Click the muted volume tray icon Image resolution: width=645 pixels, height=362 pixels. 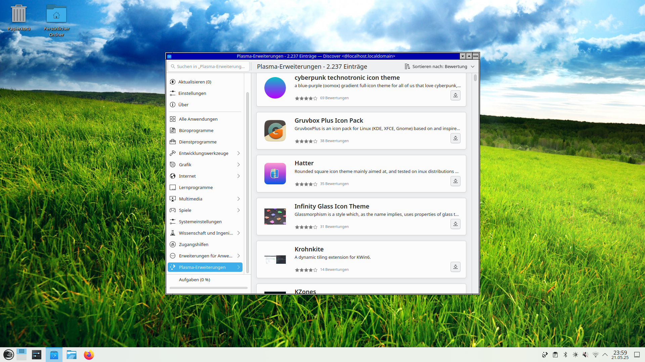(x=586, y=355)
